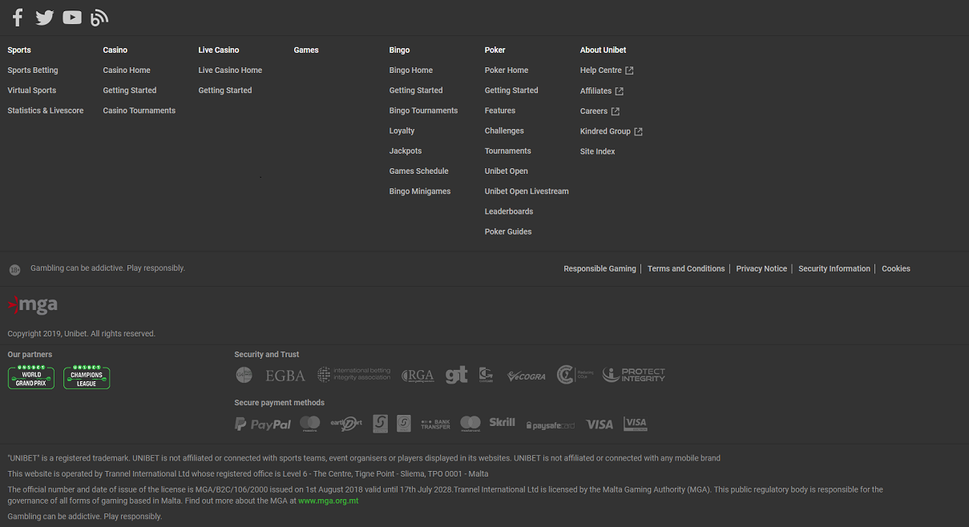This screenshot has width=969, height=527.
Task: Open the Jackpots link
Action: pyautogui.click(x=406, y=151)
